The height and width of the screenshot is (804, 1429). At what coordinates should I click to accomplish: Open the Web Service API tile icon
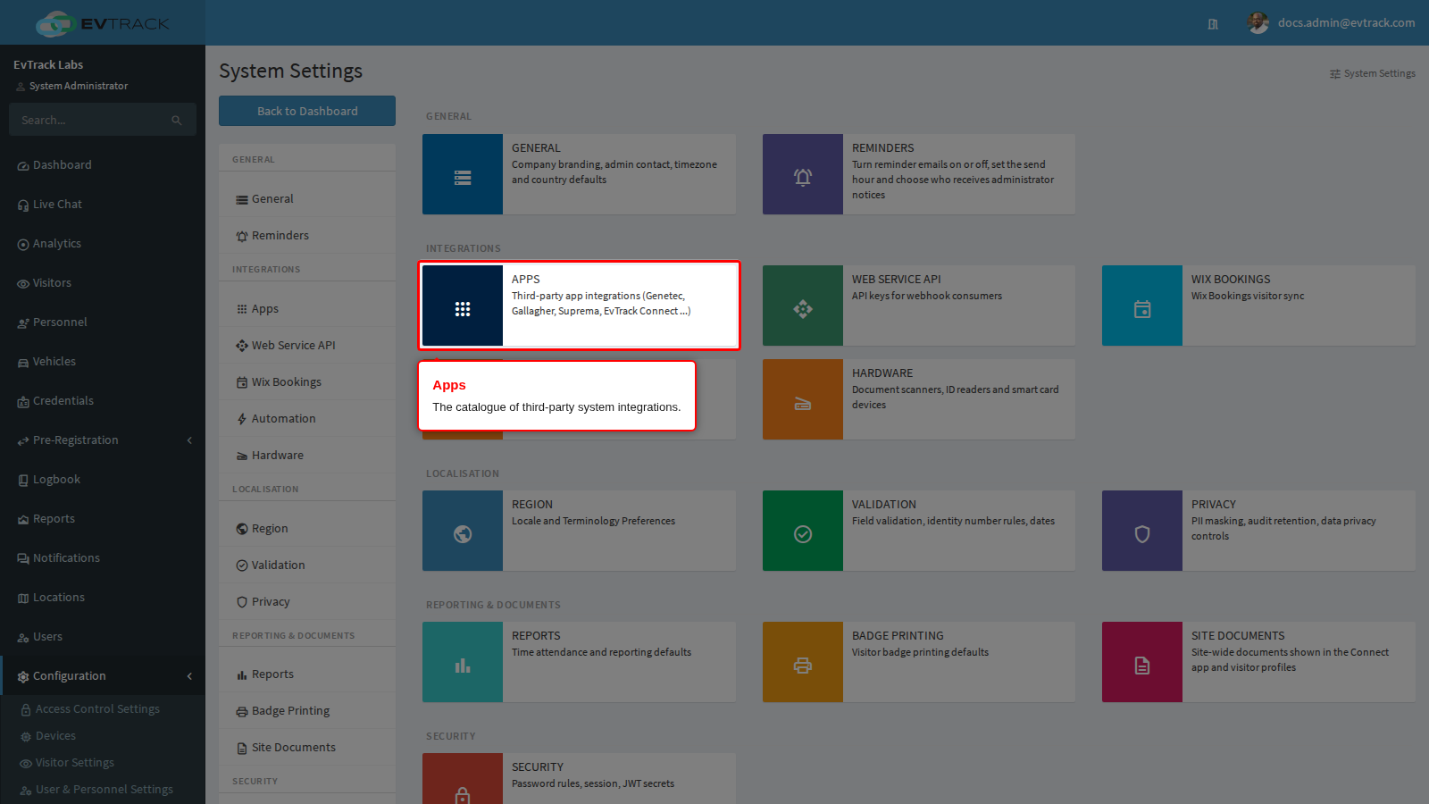tap(802, 306)
